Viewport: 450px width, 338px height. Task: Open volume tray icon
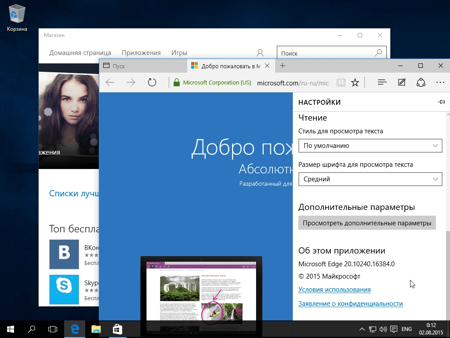tap(383, 329)
